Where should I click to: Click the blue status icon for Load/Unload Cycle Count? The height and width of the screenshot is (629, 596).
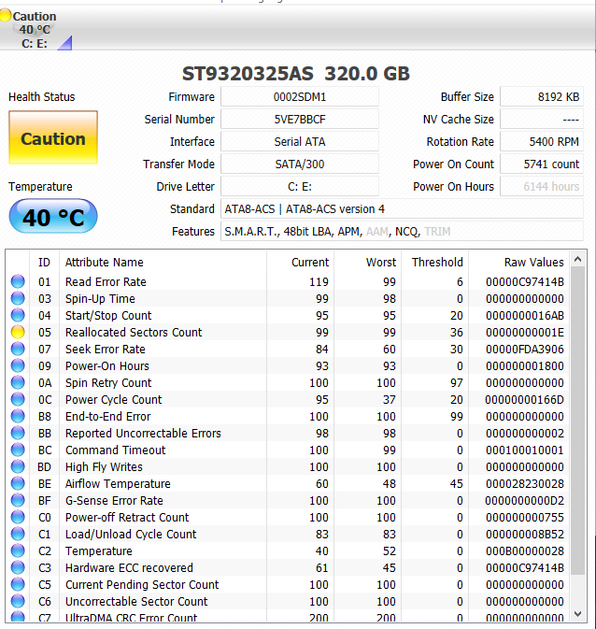pyautogui.click(x=18, y=535)
